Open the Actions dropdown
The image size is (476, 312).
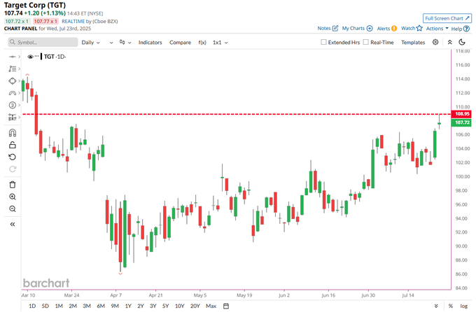437,29
